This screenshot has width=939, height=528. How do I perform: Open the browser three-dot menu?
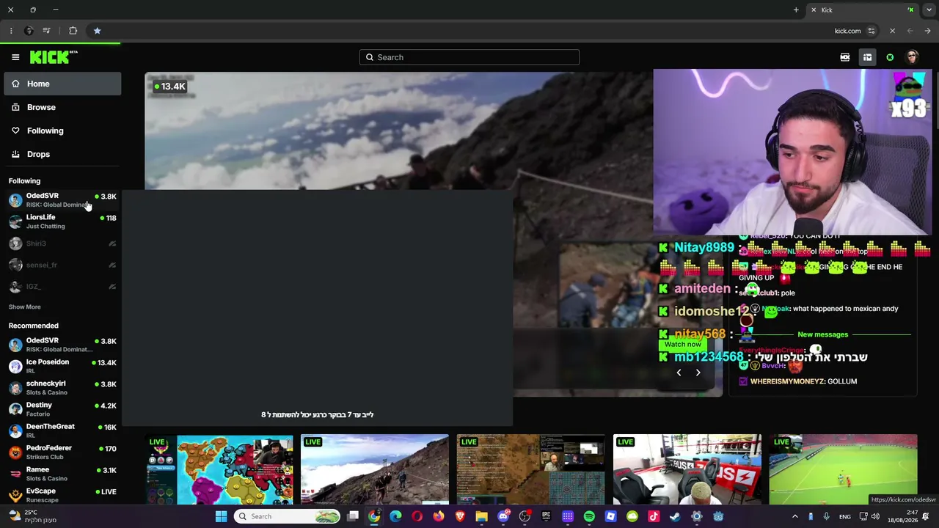click(x=10, y=31)
